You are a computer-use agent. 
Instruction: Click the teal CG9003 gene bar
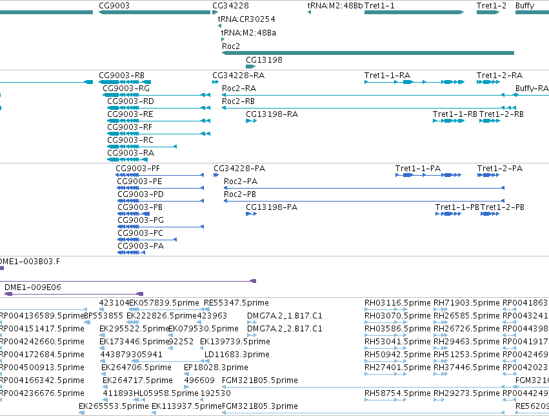(x=154, y=12)
